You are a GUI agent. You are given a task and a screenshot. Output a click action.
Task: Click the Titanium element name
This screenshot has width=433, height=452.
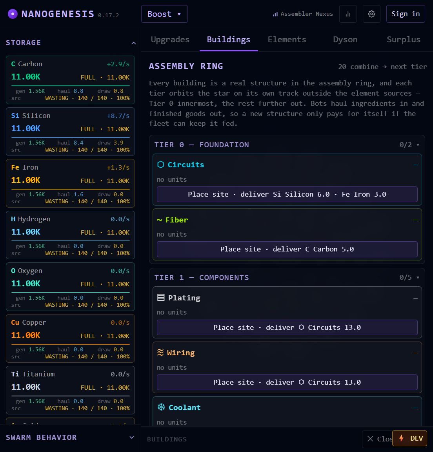(x=38, y=374)
